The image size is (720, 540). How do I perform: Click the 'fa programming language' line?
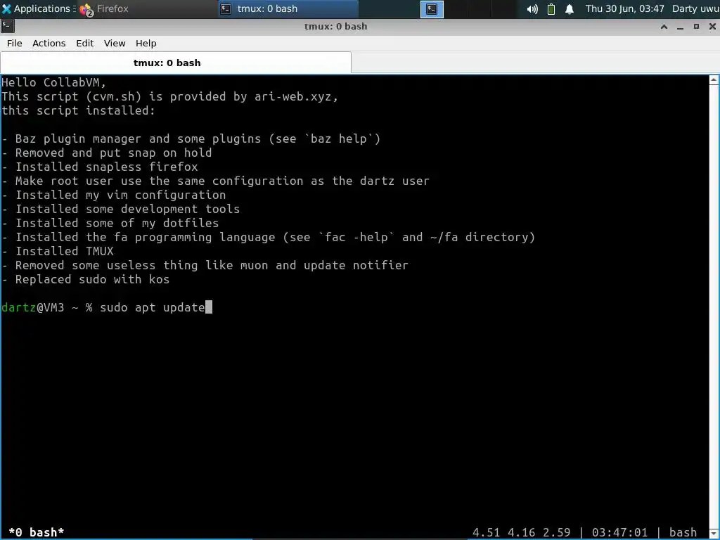pos(268,237)
